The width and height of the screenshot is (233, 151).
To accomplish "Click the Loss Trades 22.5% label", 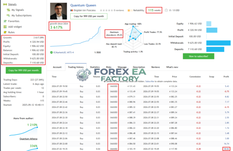I will click(x=152, y=44).
